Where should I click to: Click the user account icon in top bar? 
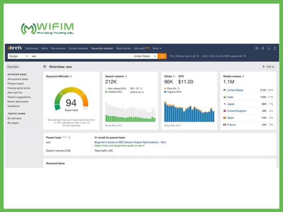tap(275, 48)
